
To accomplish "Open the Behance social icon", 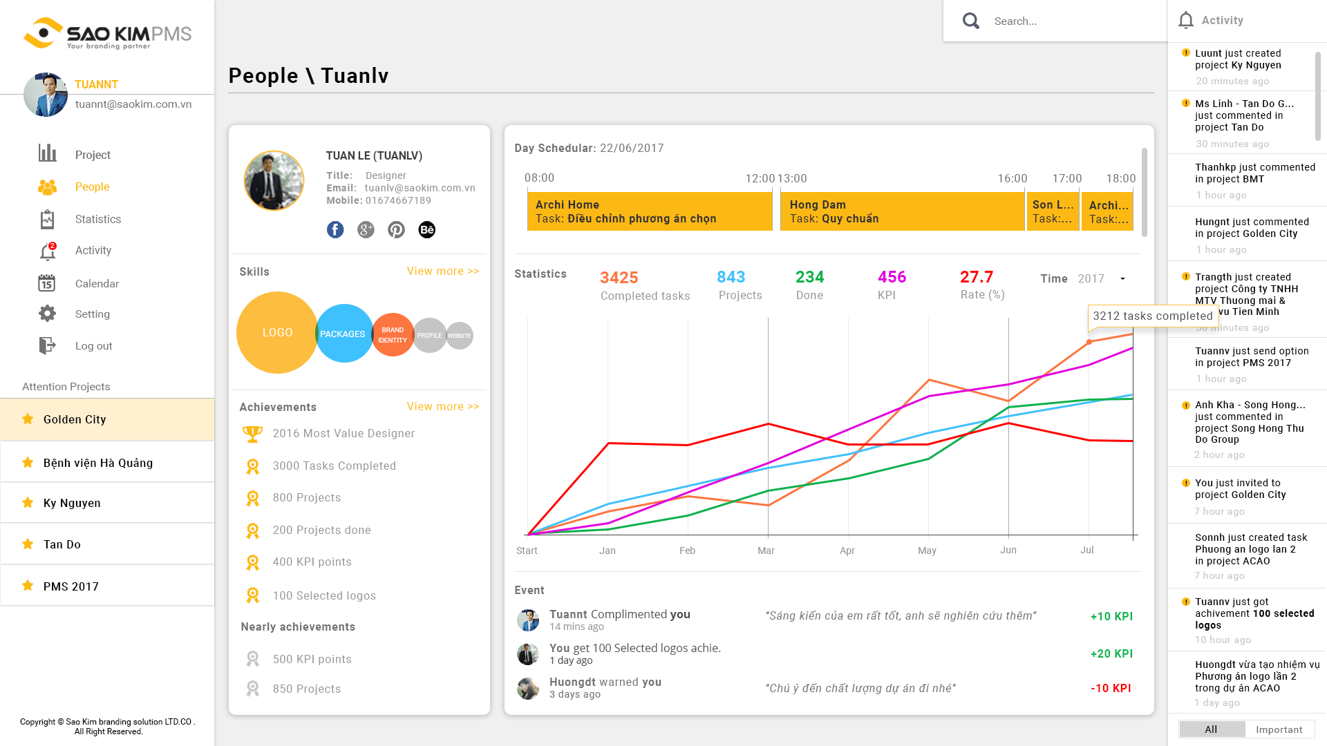I will point(427,230).
